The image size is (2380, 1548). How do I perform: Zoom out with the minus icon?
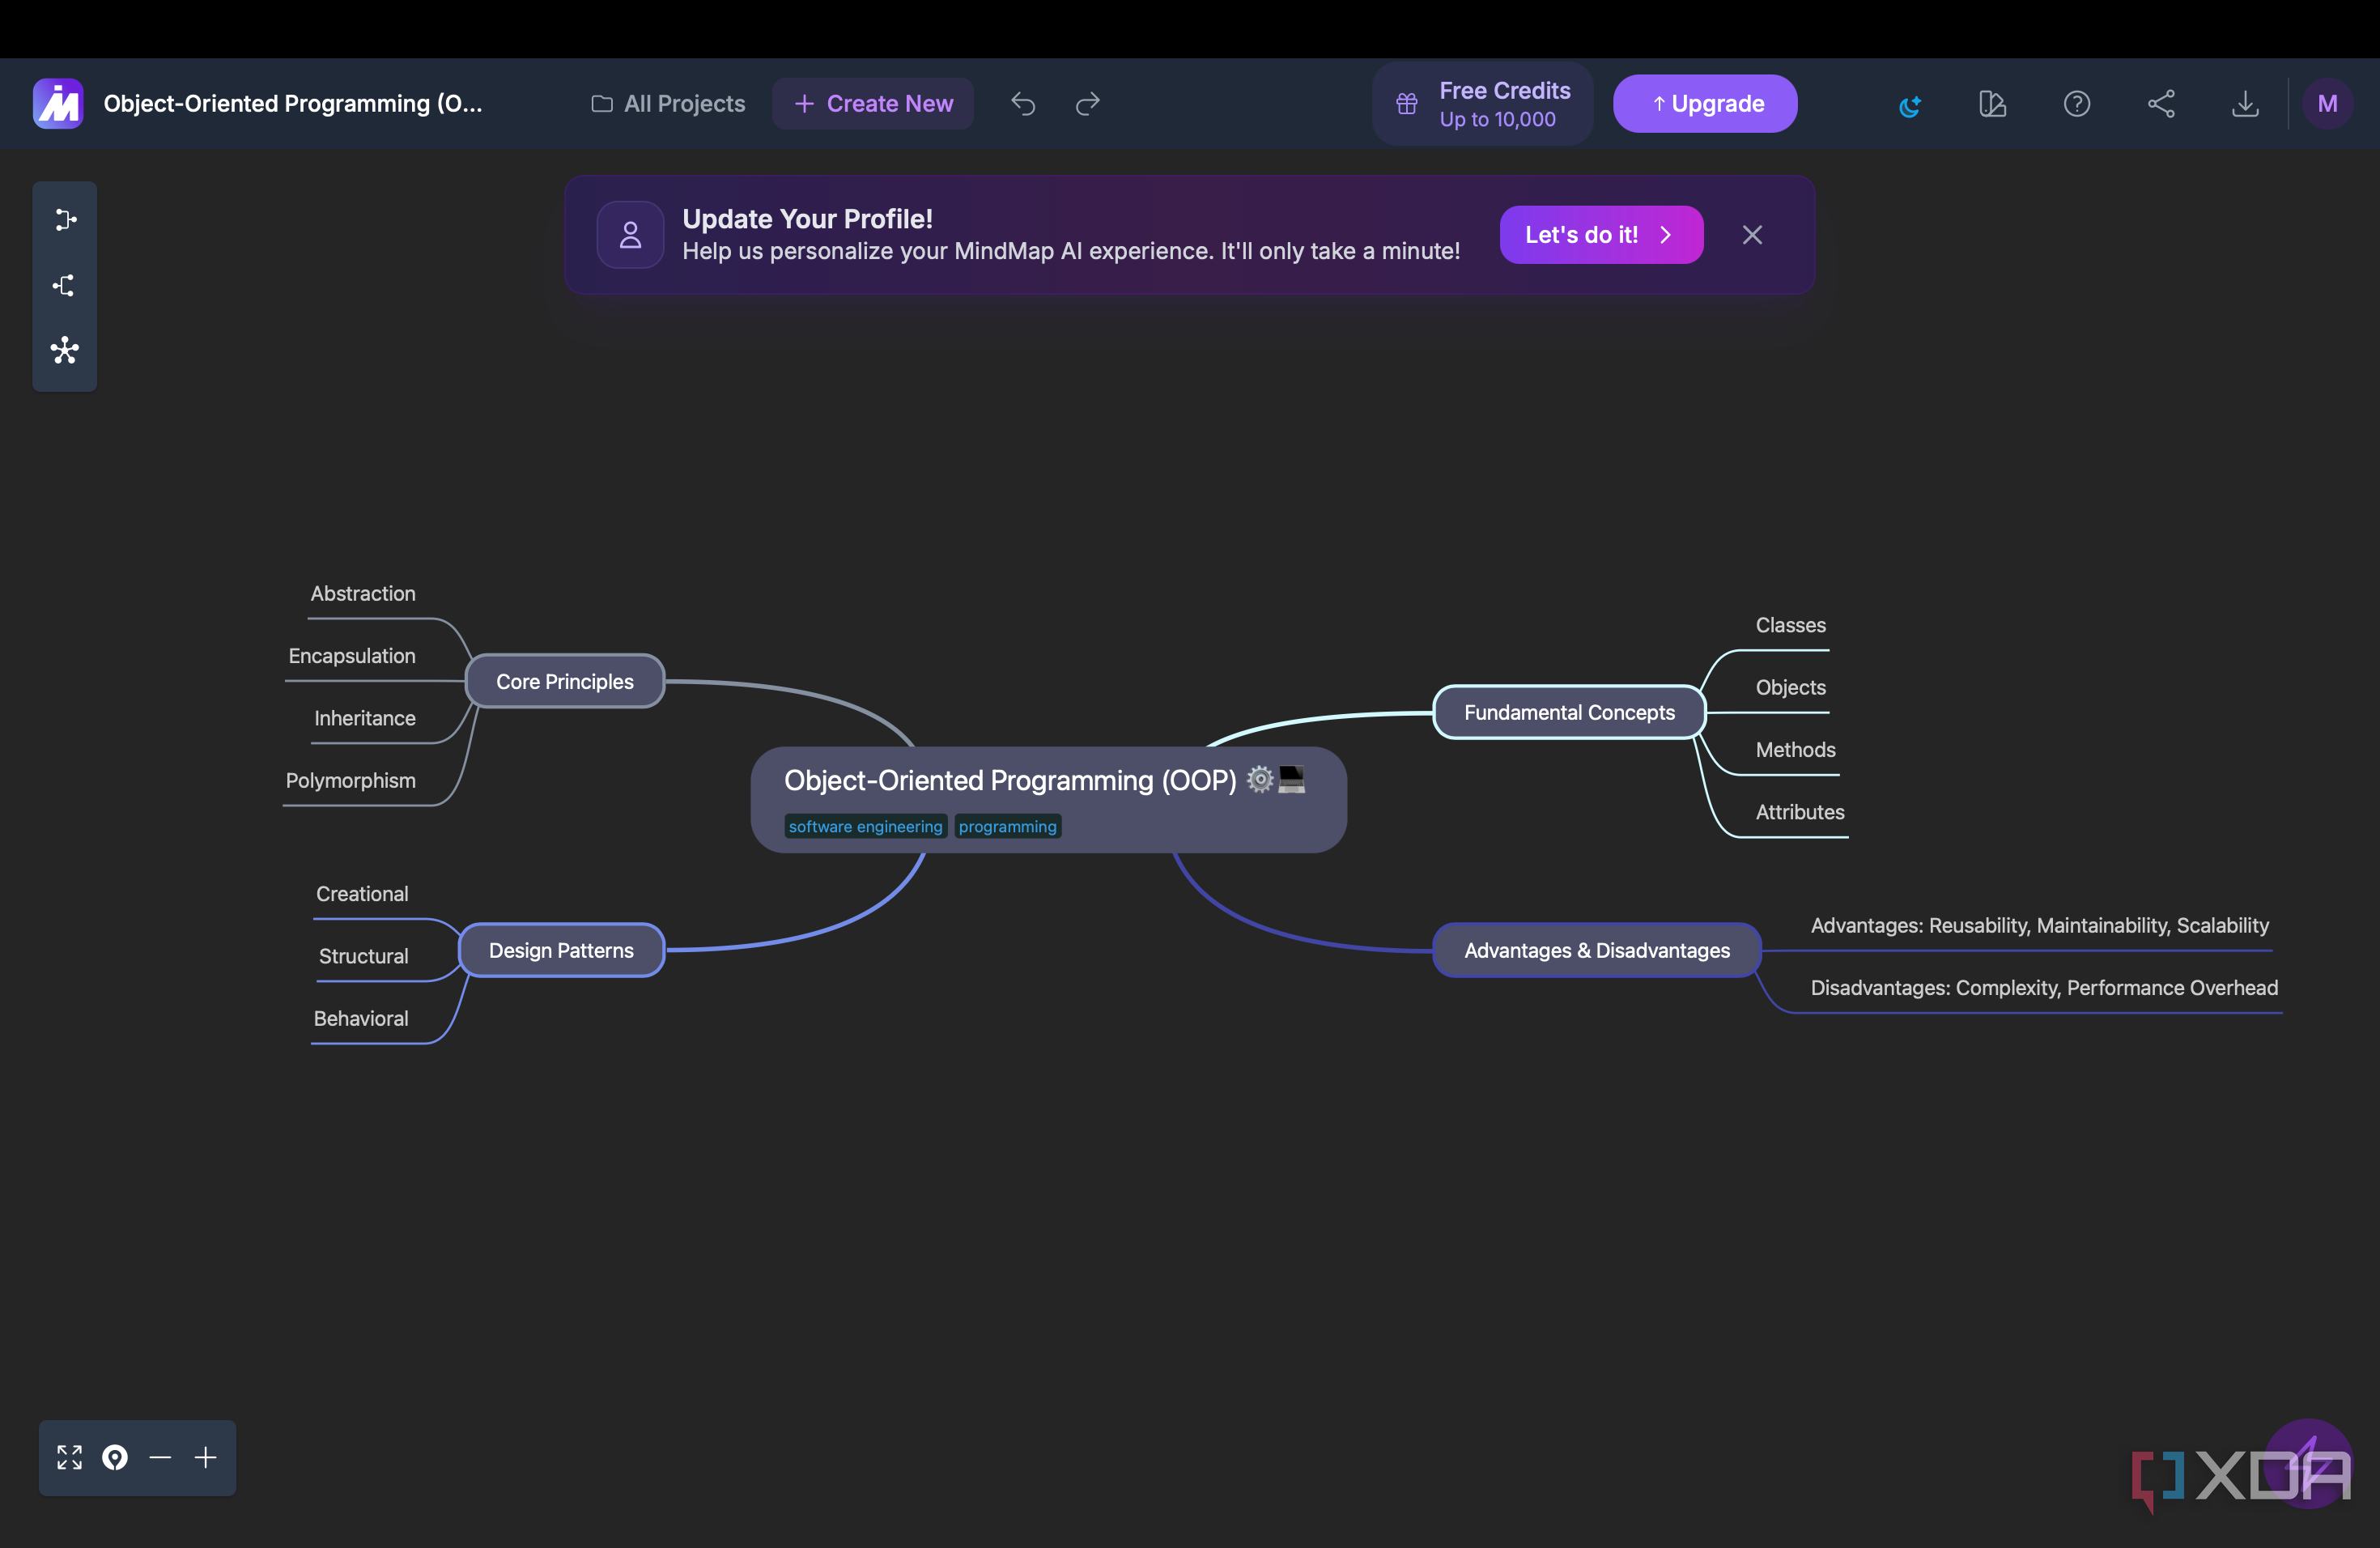click(160, 1457)
